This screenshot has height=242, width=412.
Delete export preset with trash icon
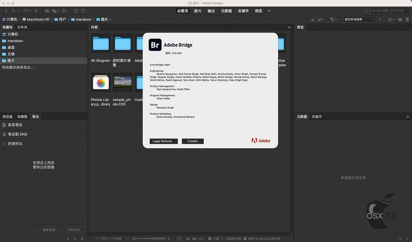[x=82, y=239]
